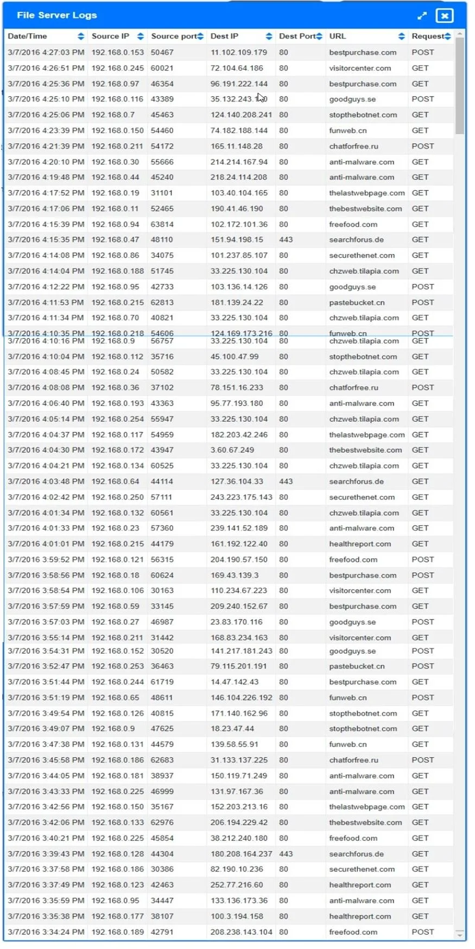The width and height of the screenshot is (475, 949).
Task: Click the File Server Logs title text
Action: (57, 15)
